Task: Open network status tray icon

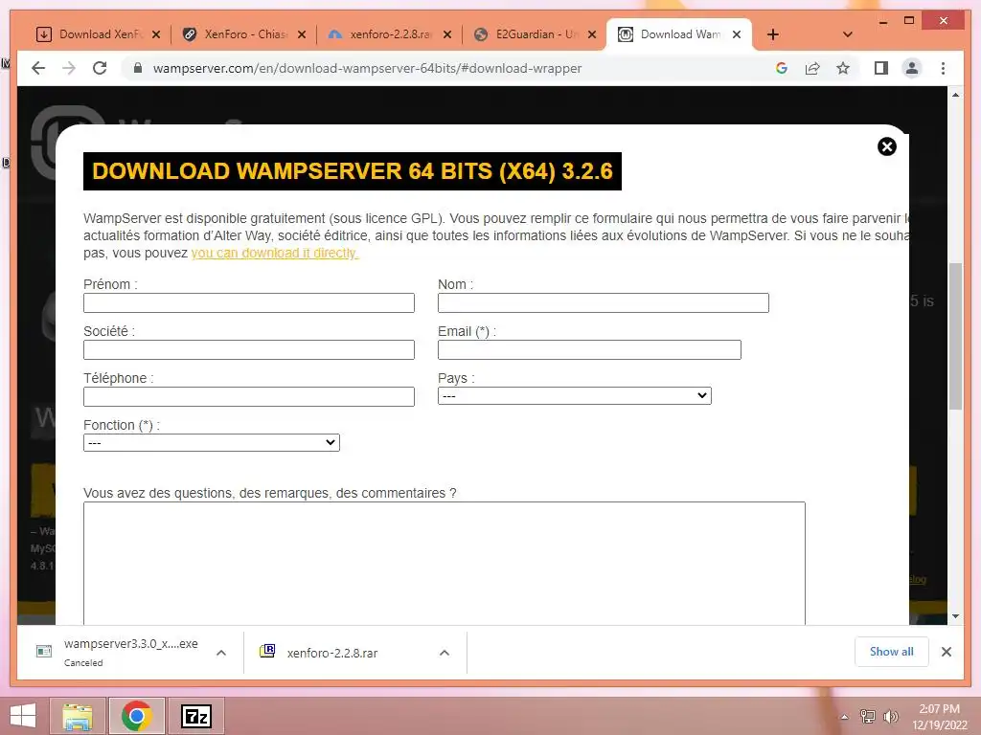Action: (867, 716)
